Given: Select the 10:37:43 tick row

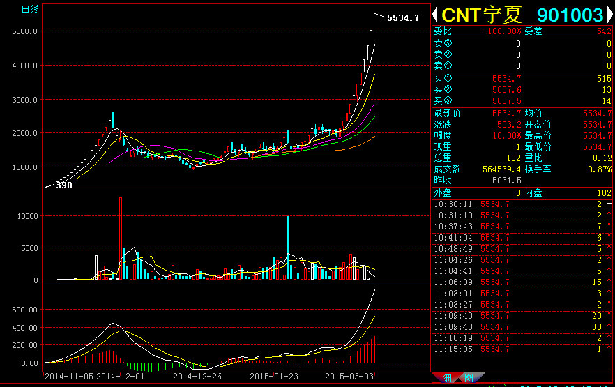Looking at the screenshot, I should click(x=522, y=227).
